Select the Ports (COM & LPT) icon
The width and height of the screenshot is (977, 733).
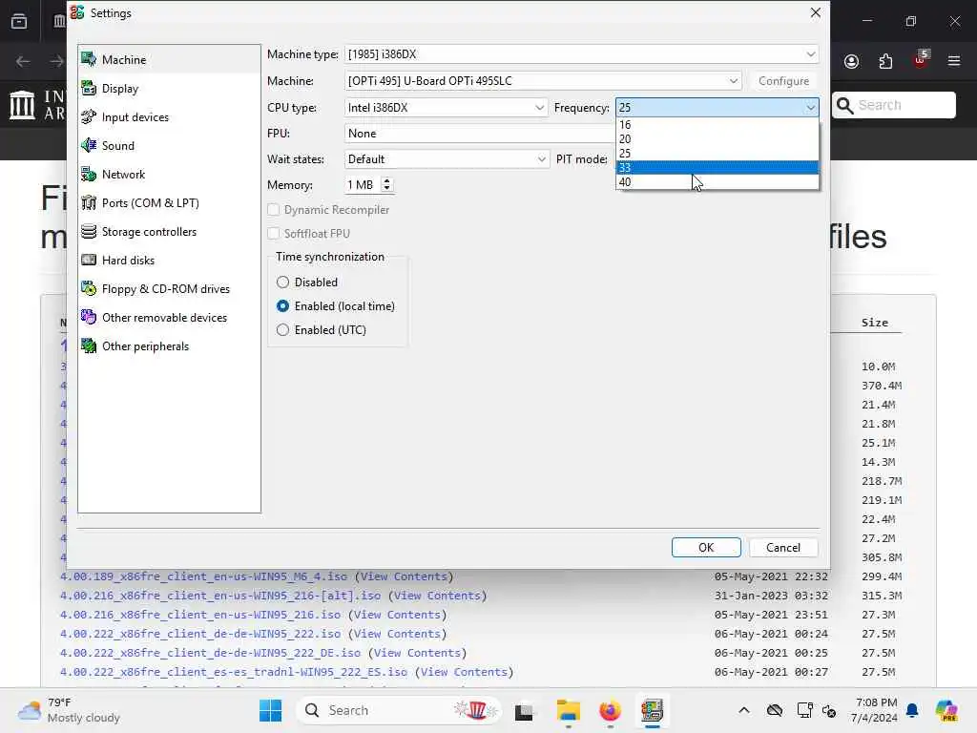(89, 202)
